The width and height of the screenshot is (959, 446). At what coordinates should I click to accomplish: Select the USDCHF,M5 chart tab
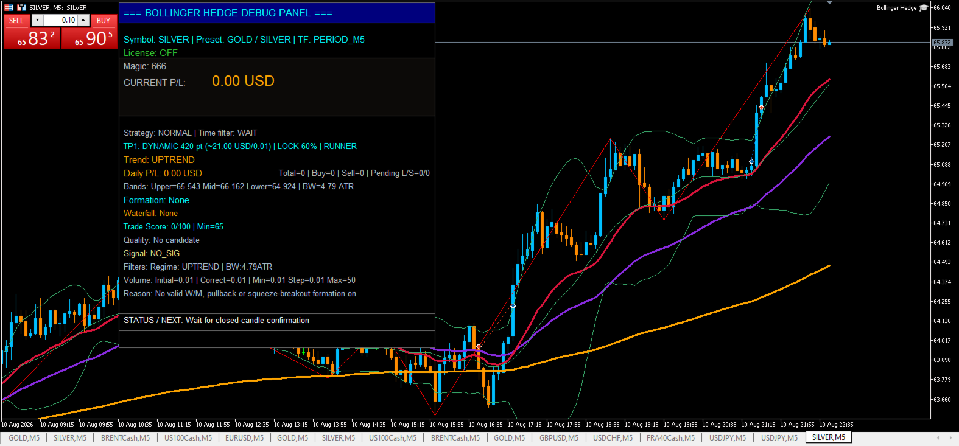tap(613, 437)
